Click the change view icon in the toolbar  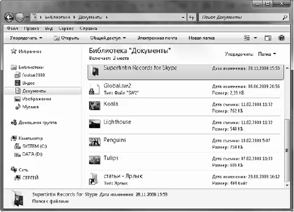click(x=247, y=38)
